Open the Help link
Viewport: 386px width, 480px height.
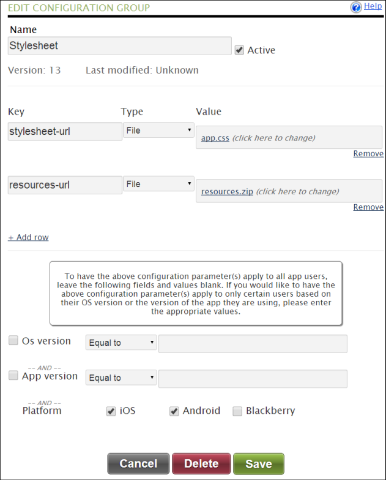[x=373, y=6]
